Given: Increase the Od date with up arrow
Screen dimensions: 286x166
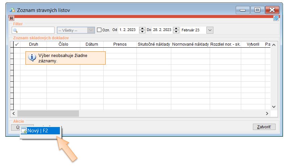Looking at the screenshot, I should (142, 28).
